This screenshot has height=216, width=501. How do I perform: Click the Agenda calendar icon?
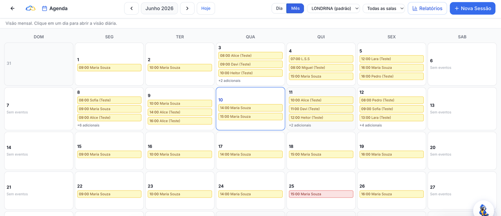point(44,8)
